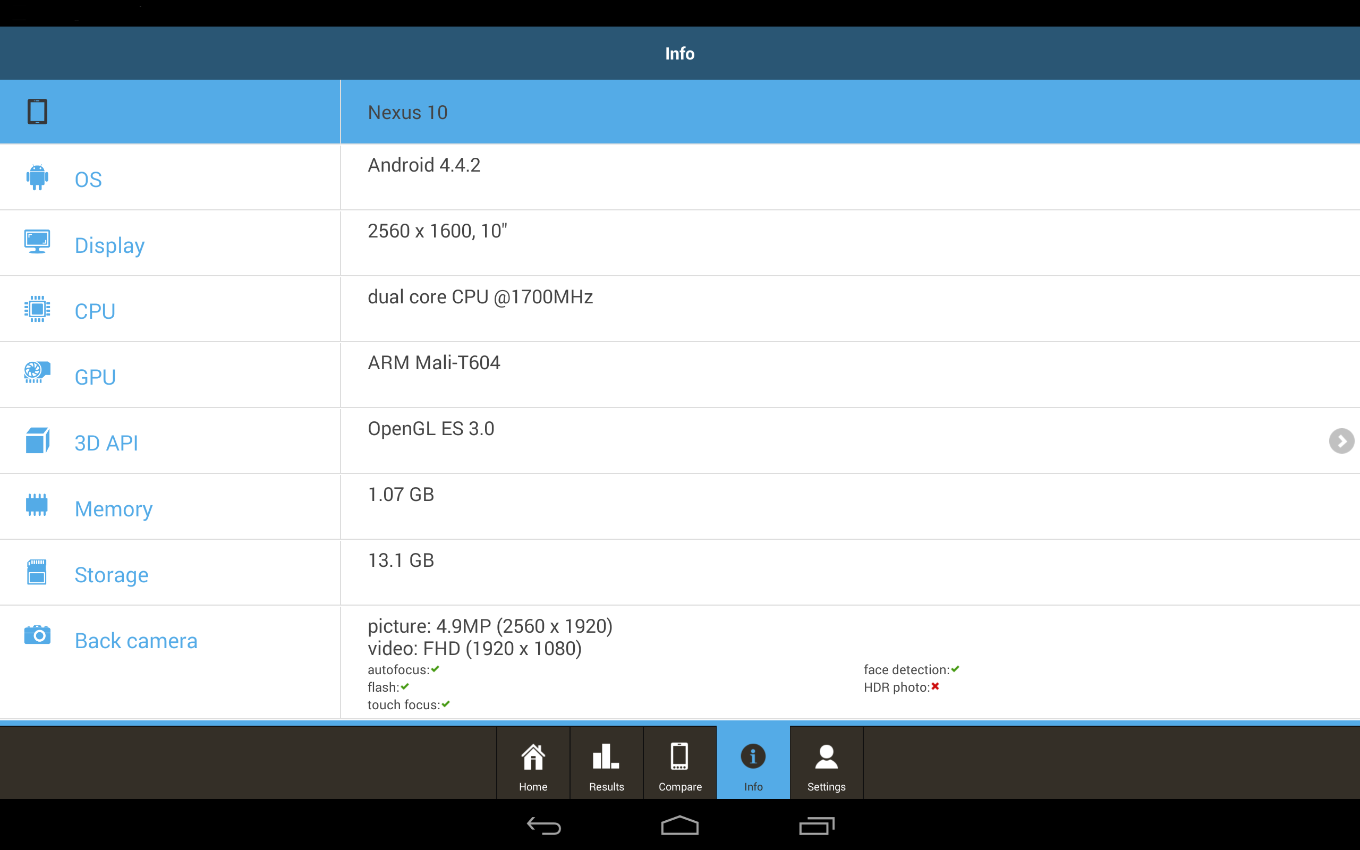Open the Settings section
The height and width of the screenshot is (850, 1360).
pyautogui.click(x=826, y=762)
